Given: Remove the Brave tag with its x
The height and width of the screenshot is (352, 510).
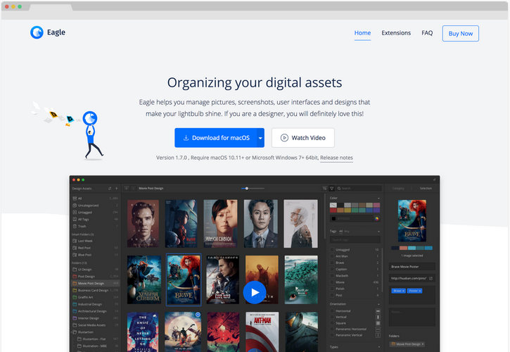Looking at the screenshot, I should 403,291.
